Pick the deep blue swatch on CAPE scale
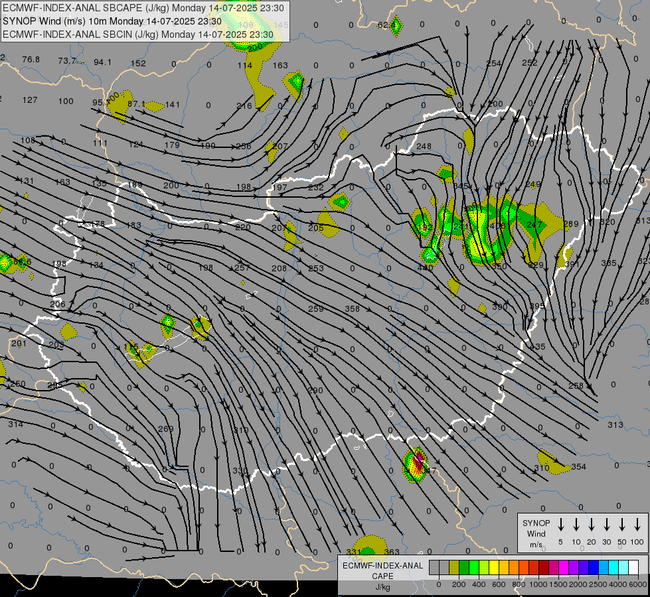The width and height of the screenshot is (650, 597). [x=593, y=568]
